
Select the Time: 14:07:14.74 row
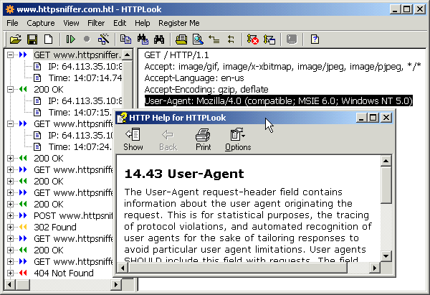coord(85,78)
